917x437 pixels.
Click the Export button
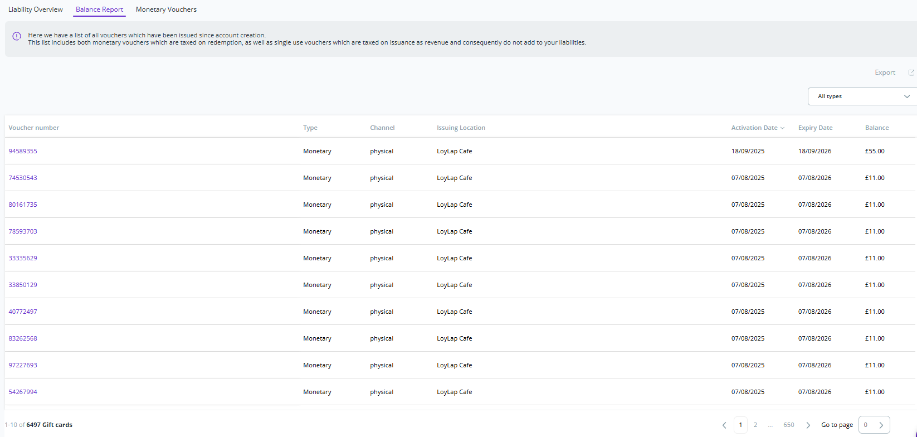tap(885, 72)
